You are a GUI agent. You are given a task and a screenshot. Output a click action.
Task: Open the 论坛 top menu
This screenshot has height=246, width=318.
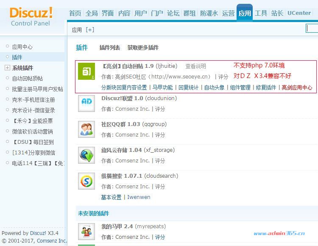point(173,13)
